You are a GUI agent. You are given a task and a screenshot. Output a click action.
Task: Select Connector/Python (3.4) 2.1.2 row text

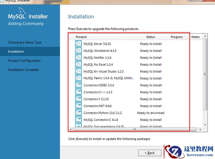pyautogui.click(x=103, y=113)
